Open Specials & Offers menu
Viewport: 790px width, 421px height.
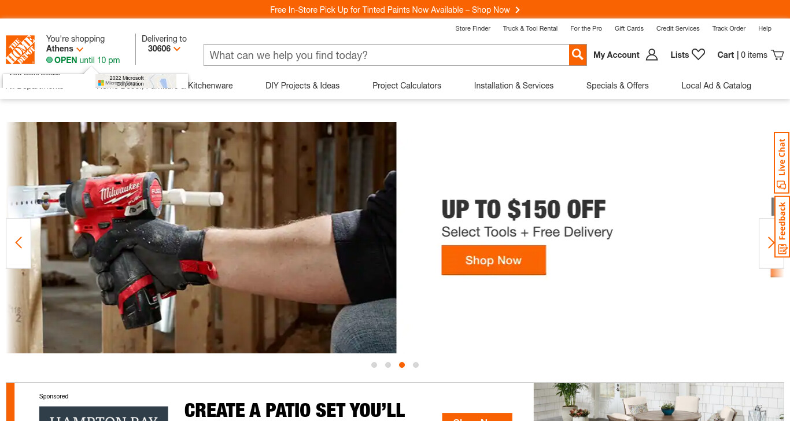[618, 86]
